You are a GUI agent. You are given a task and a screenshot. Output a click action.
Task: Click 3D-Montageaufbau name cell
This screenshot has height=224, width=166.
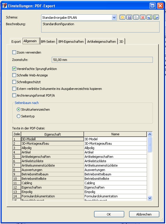(115, 143)
